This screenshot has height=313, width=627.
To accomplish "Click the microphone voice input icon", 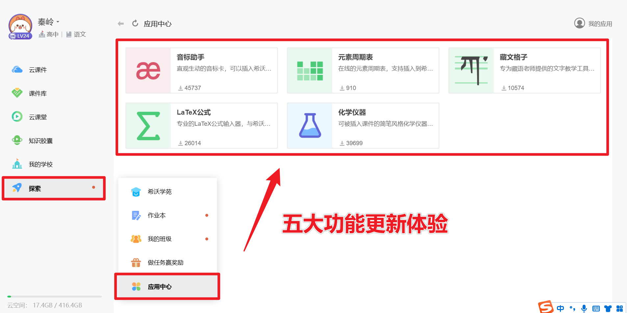I will (x=584, y=308).
